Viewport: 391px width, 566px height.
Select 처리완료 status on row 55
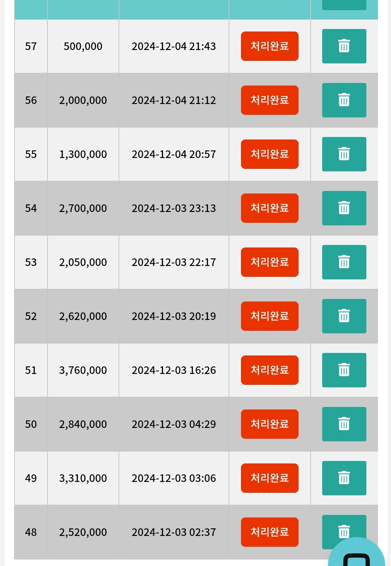point(270,154)
